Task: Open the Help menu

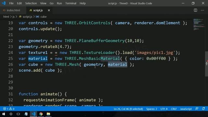Action: click(83, 3)
